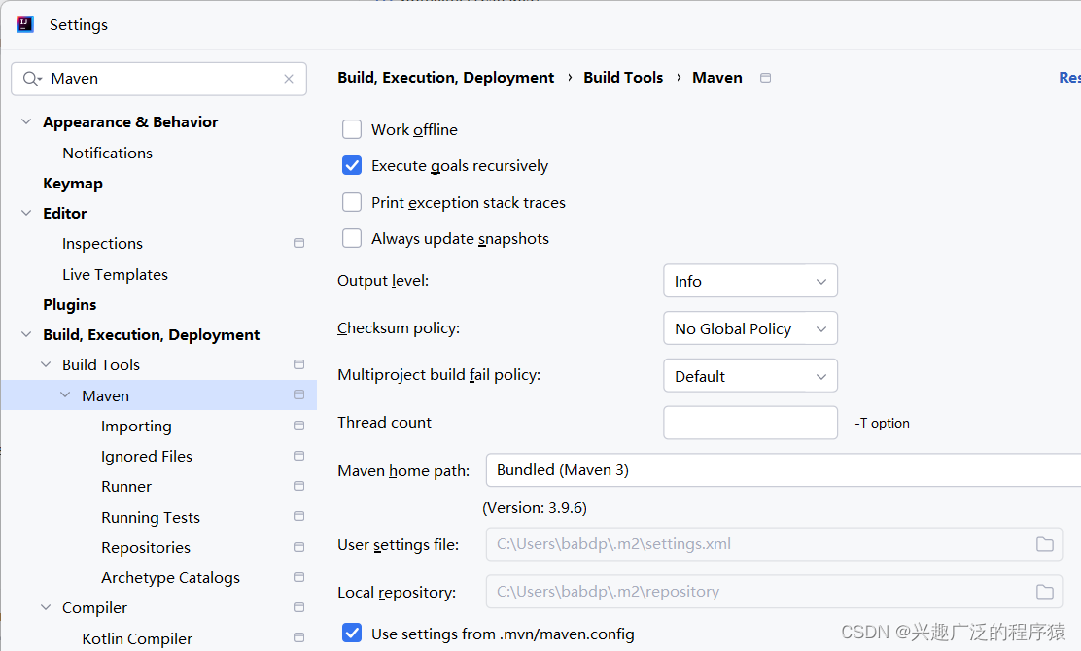Open Keymap settings page

tap(73, 184)
